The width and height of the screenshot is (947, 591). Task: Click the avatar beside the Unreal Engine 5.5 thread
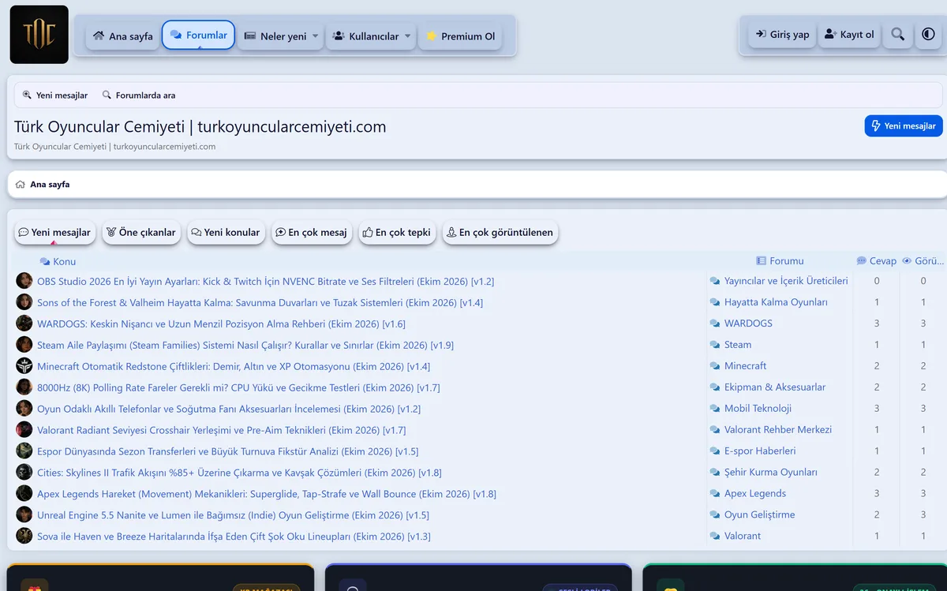click(24, 515)
